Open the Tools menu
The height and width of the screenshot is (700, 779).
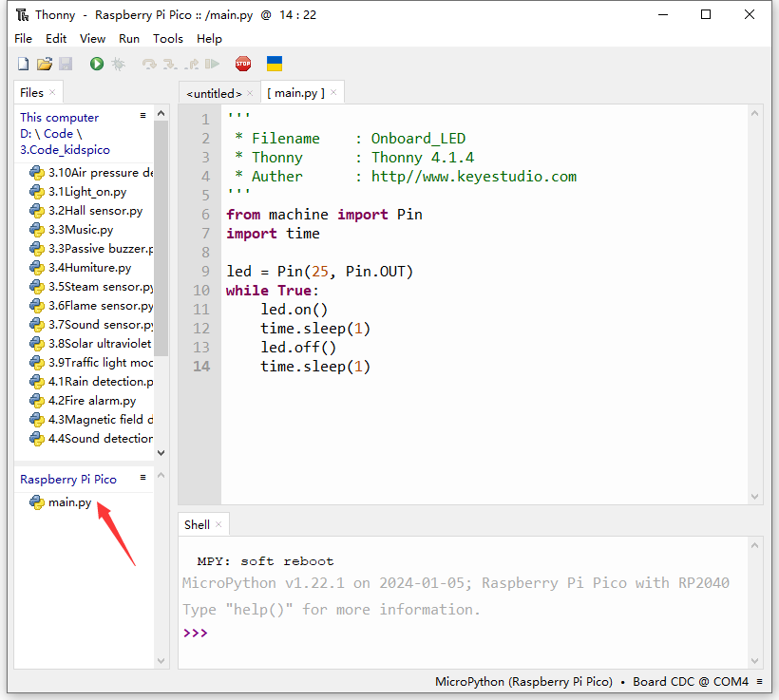(x=168, y=39)
